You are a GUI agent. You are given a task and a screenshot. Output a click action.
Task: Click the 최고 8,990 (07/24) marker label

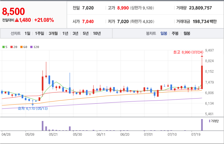[188, 52]
